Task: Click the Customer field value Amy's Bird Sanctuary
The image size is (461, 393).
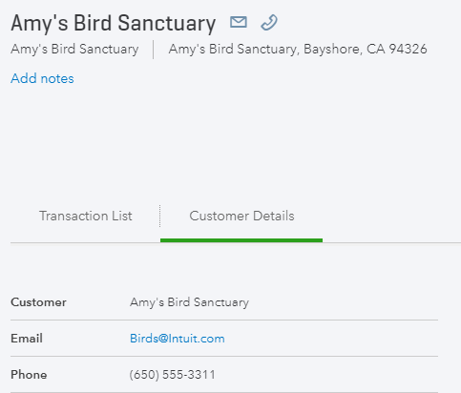Action: 189,302
